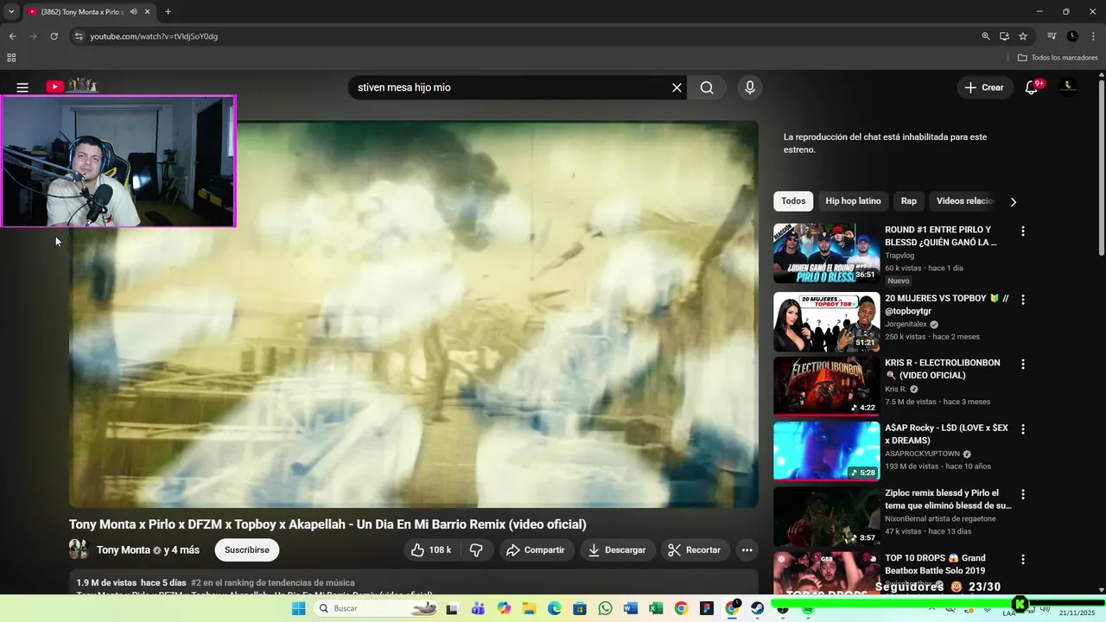Select the Rap filter chip
Image resolution: width=1106 pixels, height=622 pixels.
909,201
